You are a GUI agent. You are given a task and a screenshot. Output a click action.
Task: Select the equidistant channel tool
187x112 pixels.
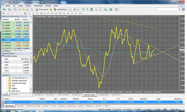point(25,13)
